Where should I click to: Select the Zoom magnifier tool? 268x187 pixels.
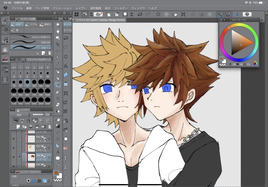(x=58, y=25)
